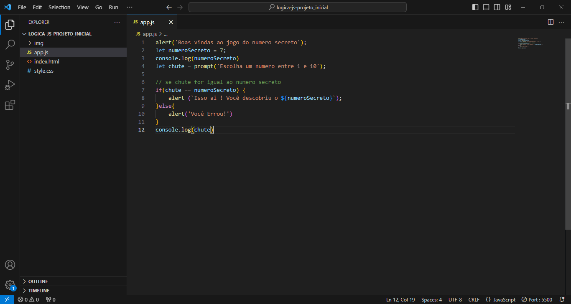Open forwarded ports status item
The height and width of the screenshot is (304, 571).
[x=51, y=299]
